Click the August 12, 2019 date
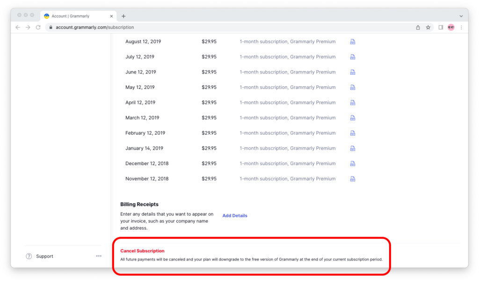The height and width of the screenshot is (281, 479). coord(143,42)
